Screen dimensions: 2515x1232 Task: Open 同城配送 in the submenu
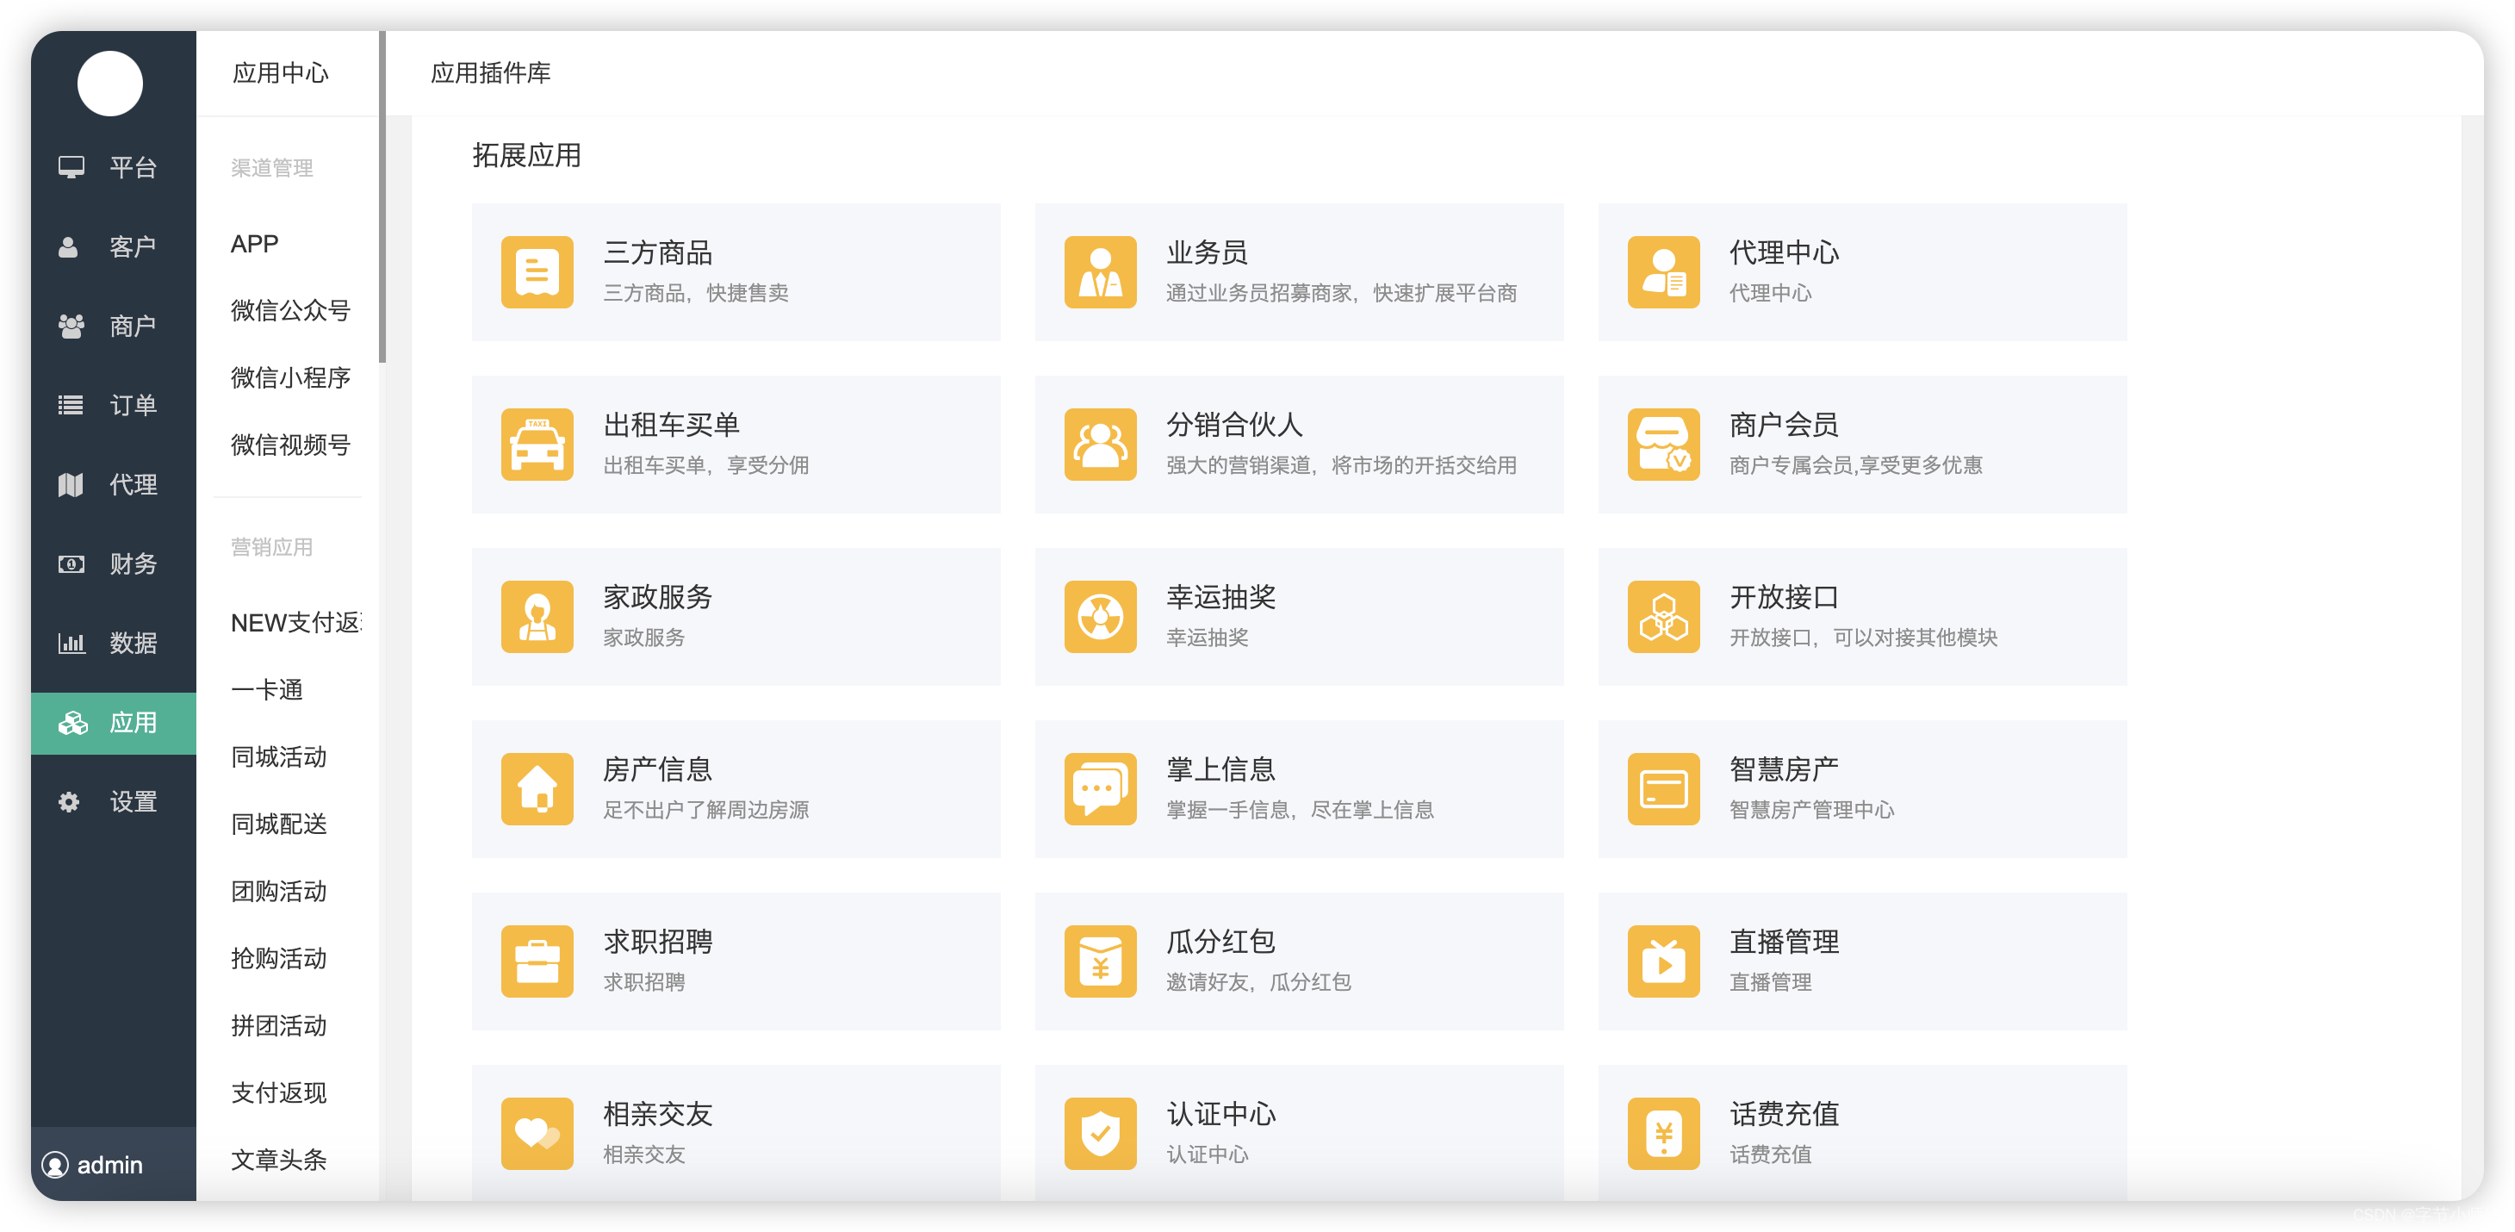click(x=279, y=824)
